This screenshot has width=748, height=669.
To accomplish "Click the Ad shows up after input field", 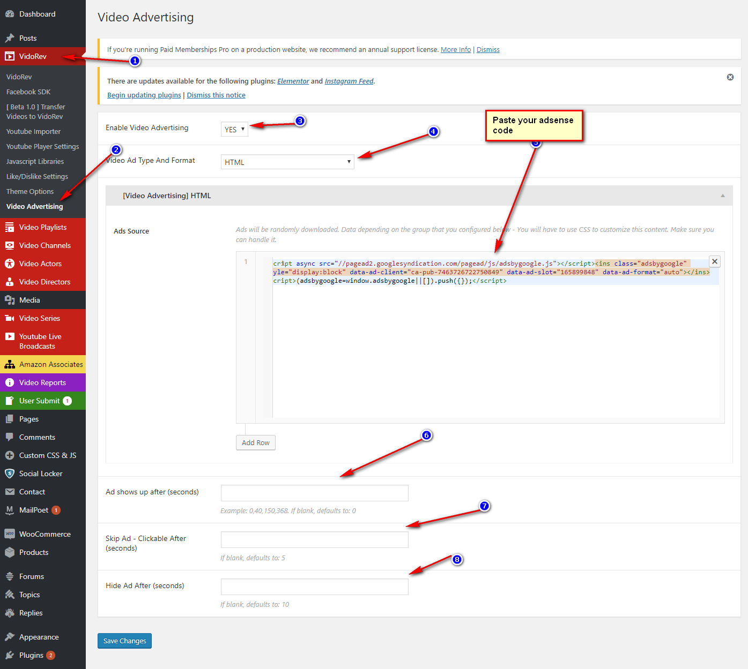I will 314,493.
